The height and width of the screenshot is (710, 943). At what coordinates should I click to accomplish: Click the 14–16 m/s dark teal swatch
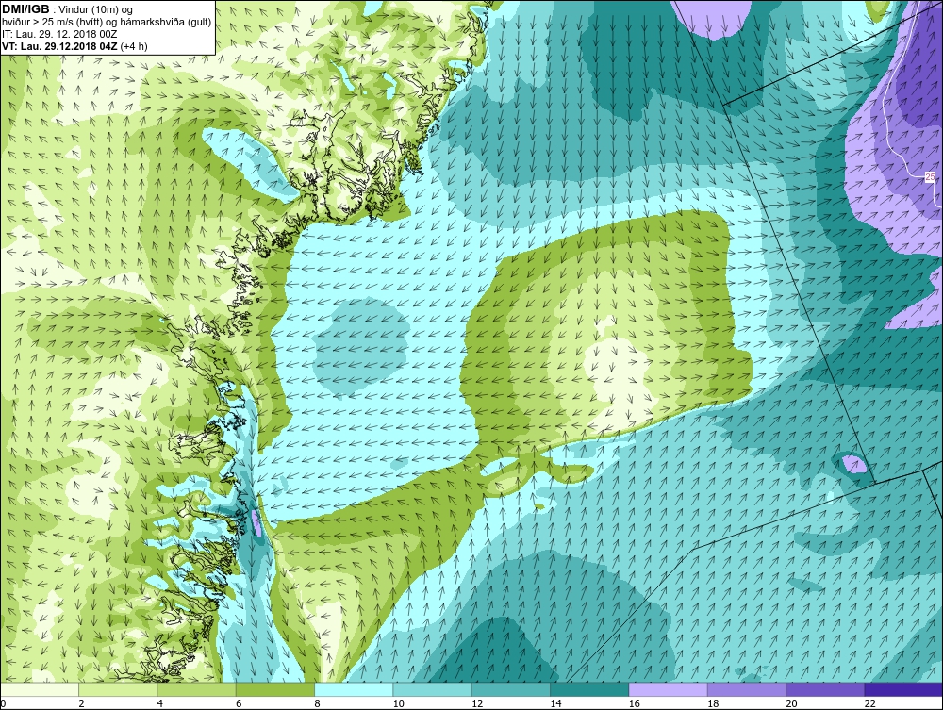pyautogui.click(x=589, y=689)
